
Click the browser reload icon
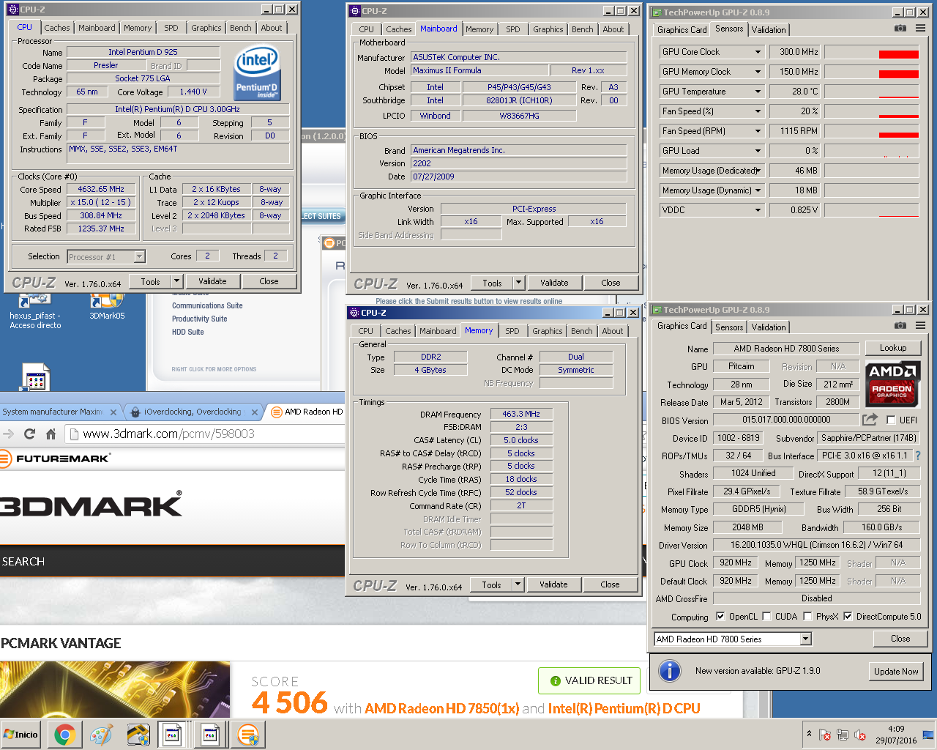coord(29,434)
